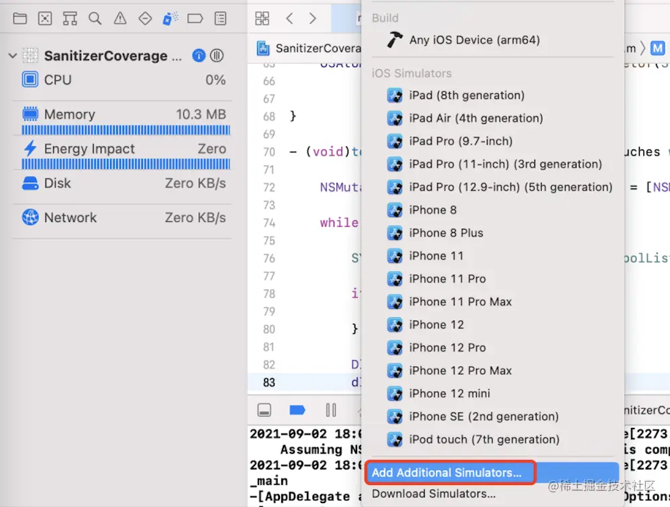Screen dimensions: 670x507
Task: Click Download Simulators… menu item
Action: (492, 494)
